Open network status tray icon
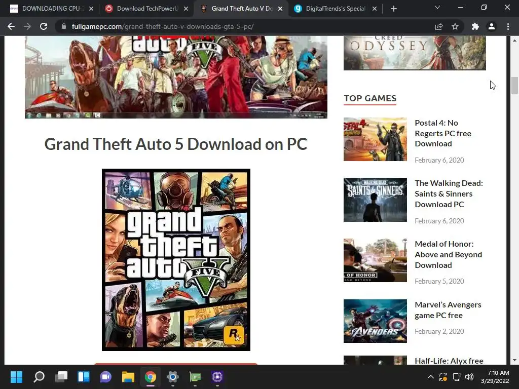 point(457,377)
